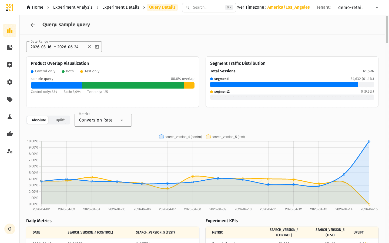Switch to Uplift view

click(60, 120)
